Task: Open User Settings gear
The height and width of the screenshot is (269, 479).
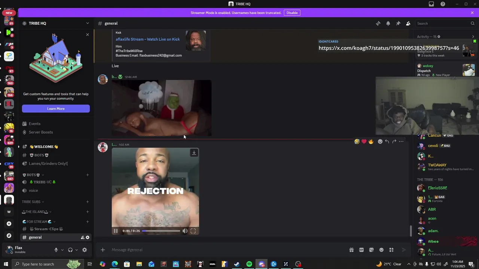Action: click(x=85, y=250)
